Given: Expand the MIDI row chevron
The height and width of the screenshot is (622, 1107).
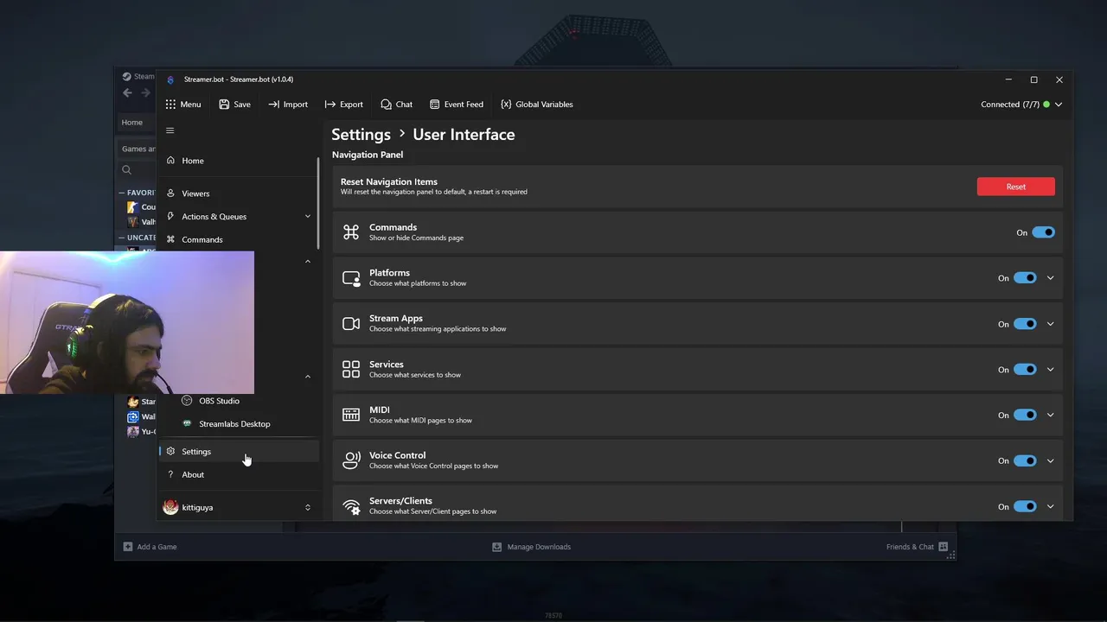Looking at the screenshot, I should pos(1051,415).
